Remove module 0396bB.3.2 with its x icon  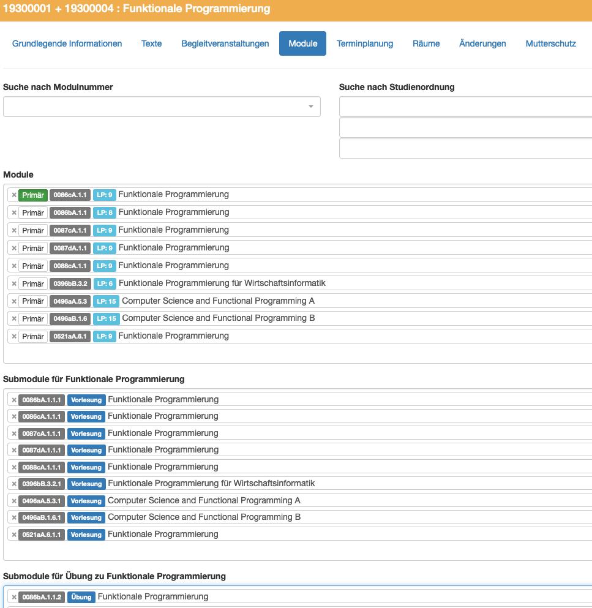[14, 284]
